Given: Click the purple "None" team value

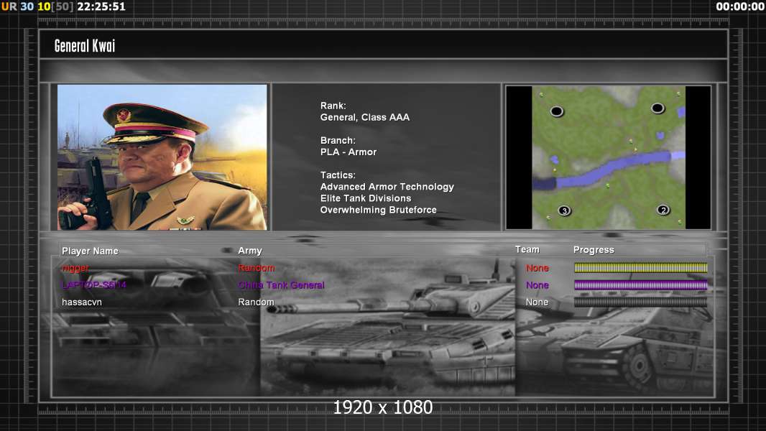Looking at the screenshot, I should coord(537,285).
